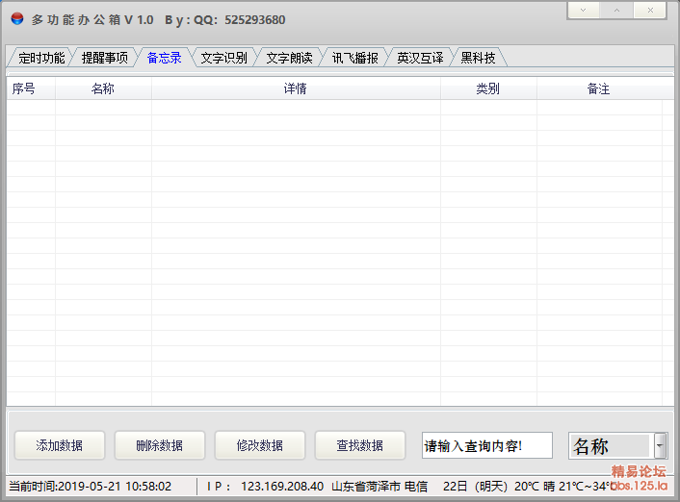This screenshot has width=680, height=502.
Task: Click the 类别 column header
Action: 488,88
